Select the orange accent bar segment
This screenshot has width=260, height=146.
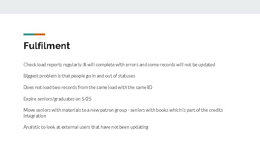click(40, 35)
